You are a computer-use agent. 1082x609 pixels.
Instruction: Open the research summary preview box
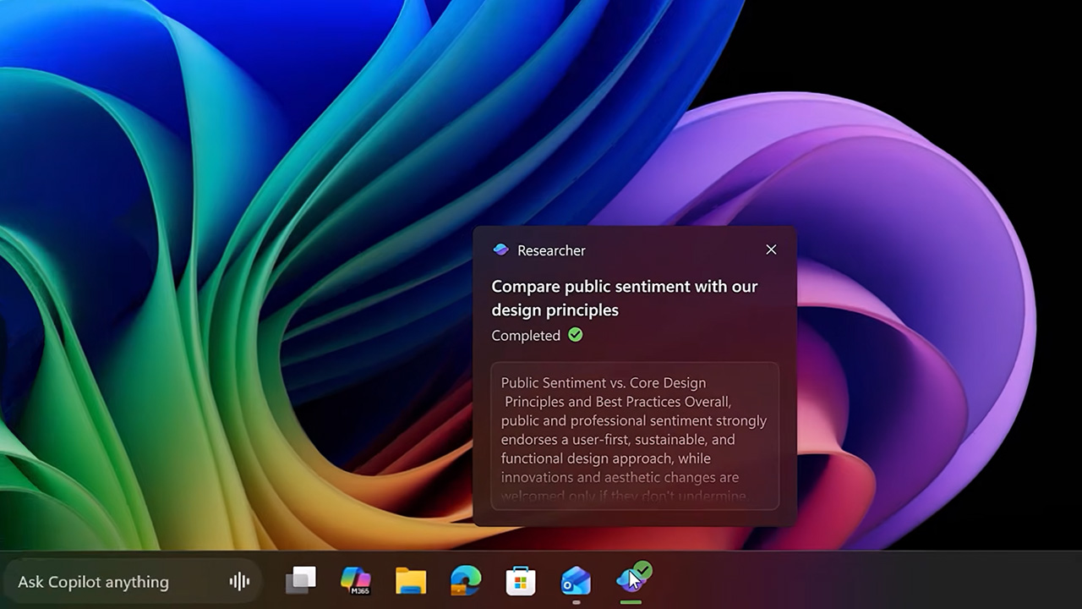[x=634, y=436]
